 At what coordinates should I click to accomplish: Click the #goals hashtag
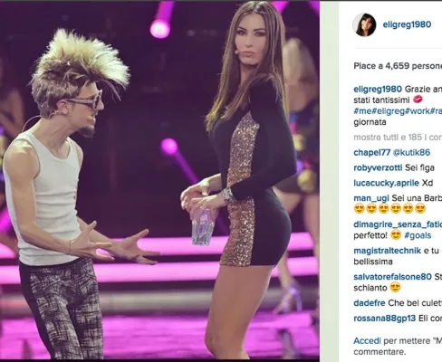click(x=418, y=235)
